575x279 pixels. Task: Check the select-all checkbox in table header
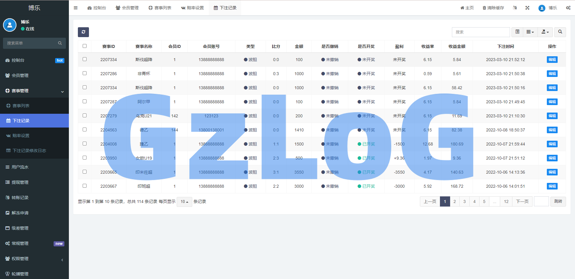(x=84, y=46)
